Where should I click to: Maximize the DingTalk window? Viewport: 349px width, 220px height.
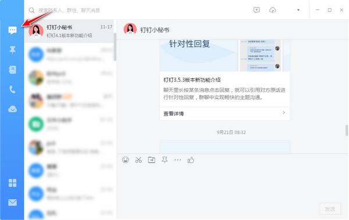tap(330, 10)
